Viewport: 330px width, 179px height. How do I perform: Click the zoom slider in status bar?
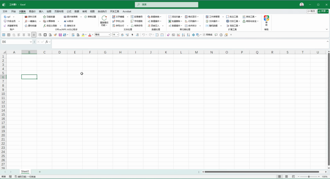(309, 177)
